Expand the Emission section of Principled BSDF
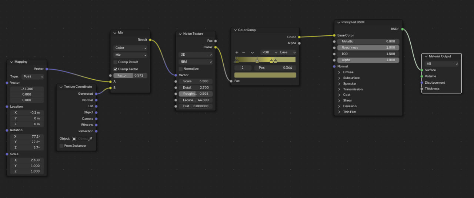This screenshot has height=198, width=474. [339, 106]
